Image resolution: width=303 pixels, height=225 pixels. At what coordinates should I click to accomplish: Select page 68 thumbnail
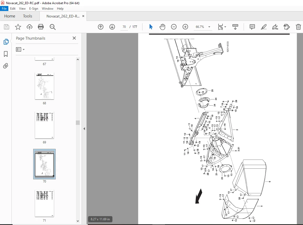coord(44,86)
